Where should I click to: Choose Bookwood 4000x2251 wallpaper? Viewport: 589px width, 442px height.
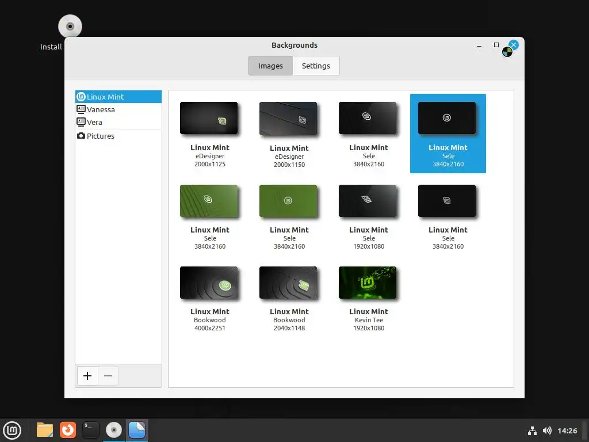(209, 283)
